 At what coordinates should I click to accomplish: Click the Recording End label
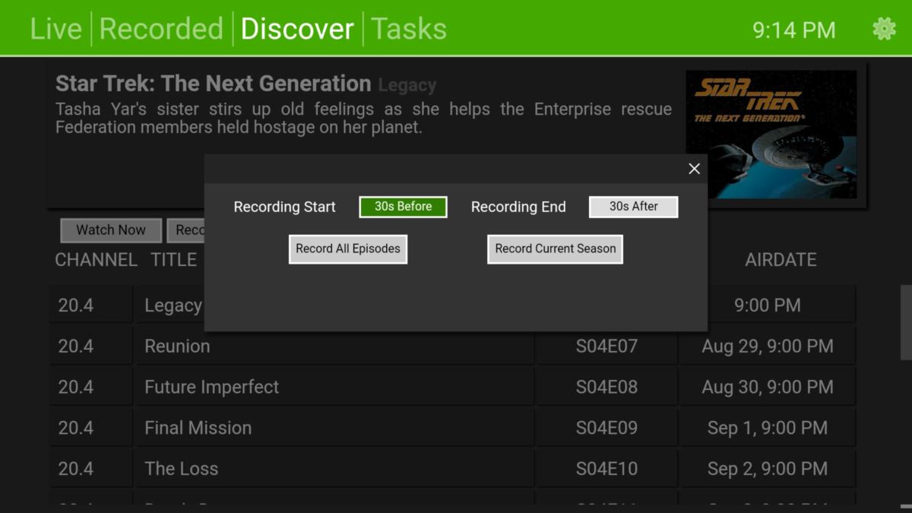[518, 207]
